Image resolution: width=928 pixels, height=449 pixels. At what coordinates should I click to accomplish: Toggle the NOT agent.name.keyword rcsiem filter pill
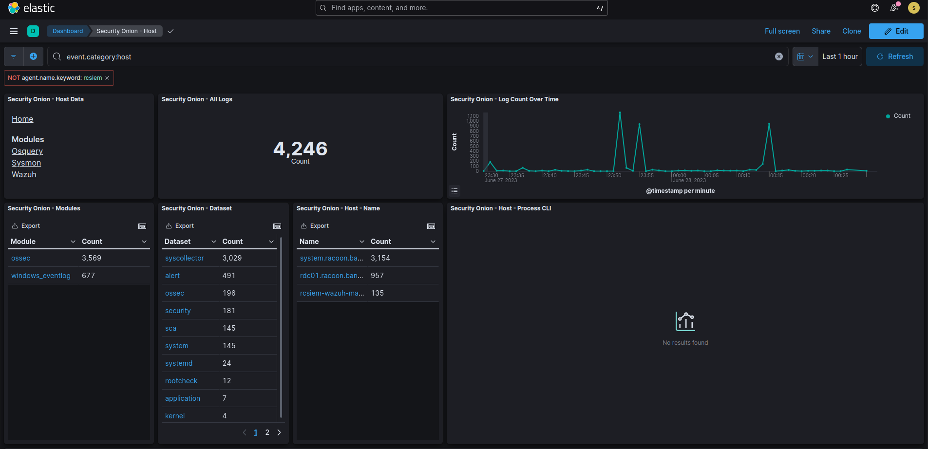pyautogui.click(x=54, y=77)
